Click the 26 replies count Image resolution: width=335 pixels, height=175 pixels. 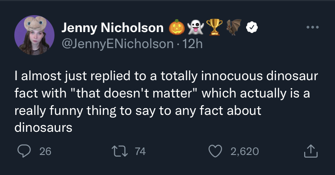tap(45, 151)
